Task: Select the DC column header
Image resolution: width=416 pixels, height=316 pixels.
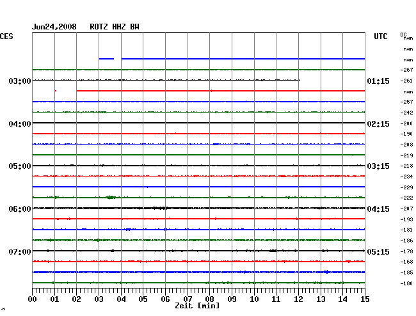Action: (x=403, y=35)
